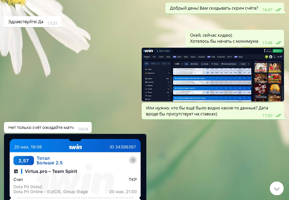Click the clock icon on the bet slip
Screen dimensions: 289x200
point(133,160)
